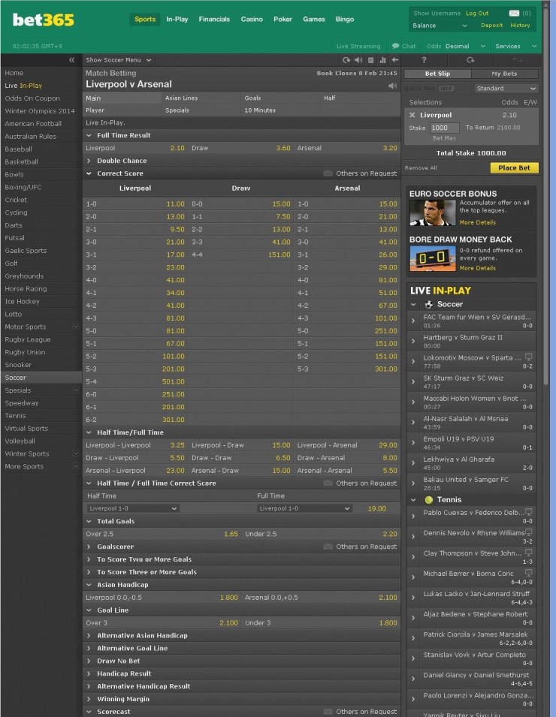Open messages envelope icon
Screen dimensions: 556x717
[515, 14]
